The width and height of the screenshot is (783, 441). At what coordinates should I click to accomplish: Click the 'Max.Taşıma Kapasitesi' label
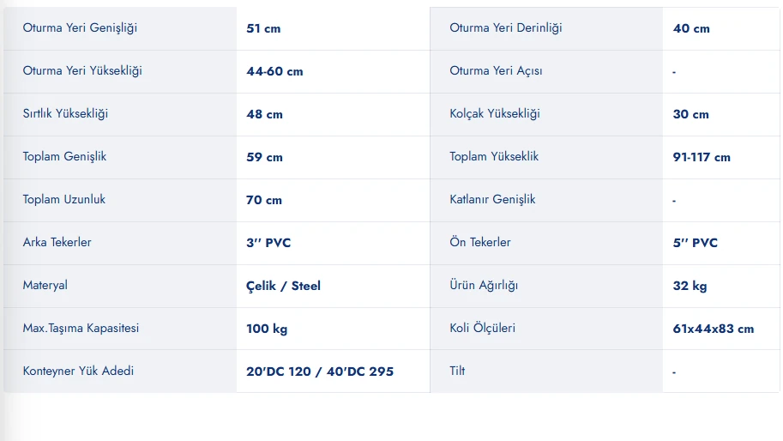(x=81, y=329)
